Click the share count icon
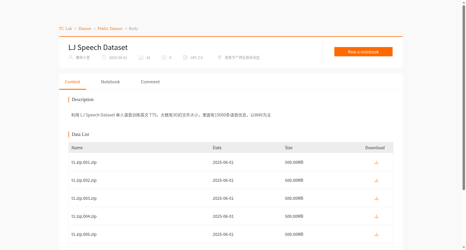Screen dimensions: 466x250 click(x=164, y=57)
